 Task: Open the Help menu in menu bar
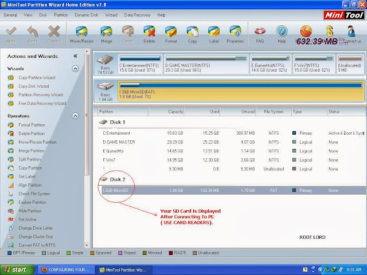tap(161, 15)
